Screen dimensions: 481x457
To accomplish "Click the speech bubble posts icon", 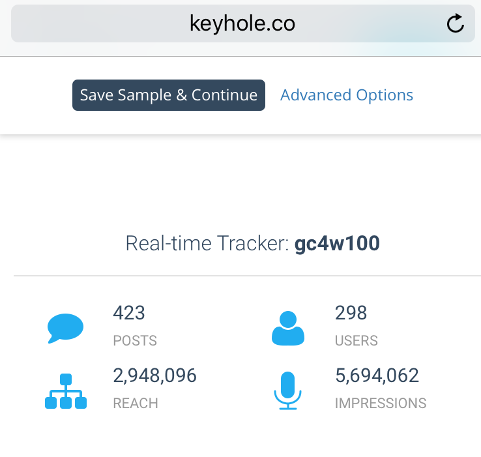I will pos(65,328).
